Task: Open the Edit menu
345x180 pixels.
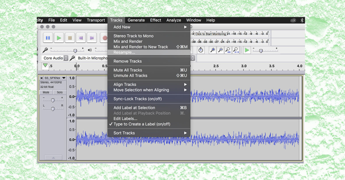Action: coord(64,20)
